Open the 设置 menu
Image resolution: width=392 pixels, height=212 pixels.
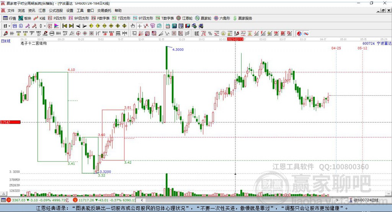70,10
